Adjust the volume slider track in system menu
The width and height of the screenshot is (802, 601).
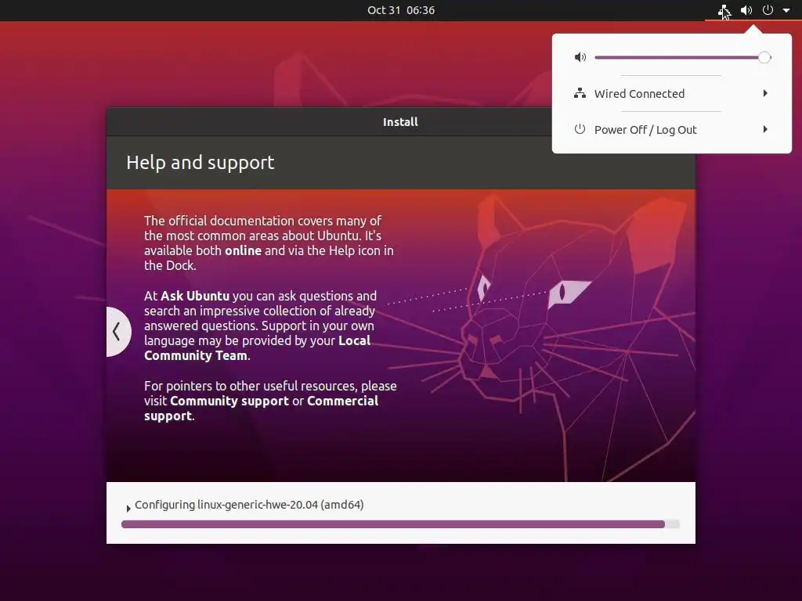click(682, 57)
